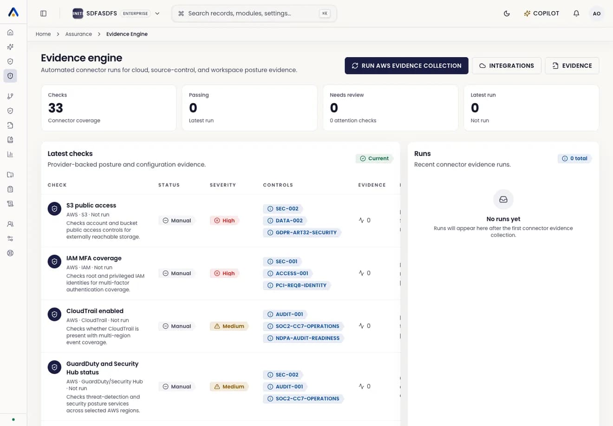The height and width of the screenshot is (426, 613).
Task: Open the bar chart icon in the sidebar
Action: point(10,154)
